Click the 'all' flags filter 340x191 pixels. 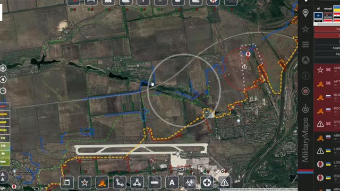coord(318,8)
